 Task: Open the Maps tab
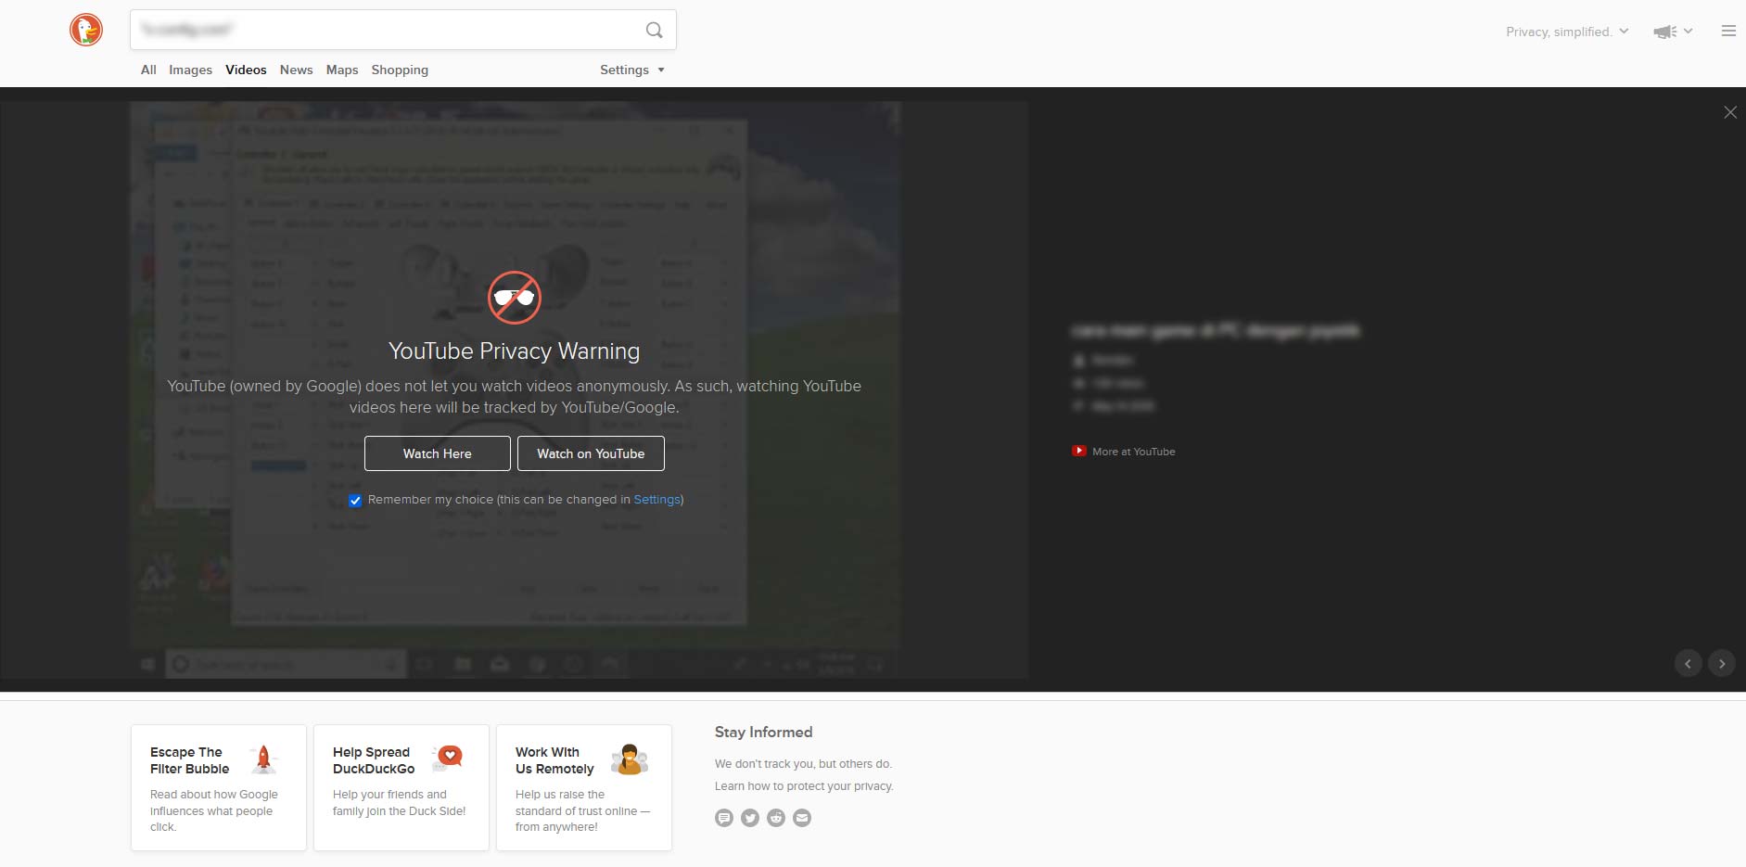[342, 70]
